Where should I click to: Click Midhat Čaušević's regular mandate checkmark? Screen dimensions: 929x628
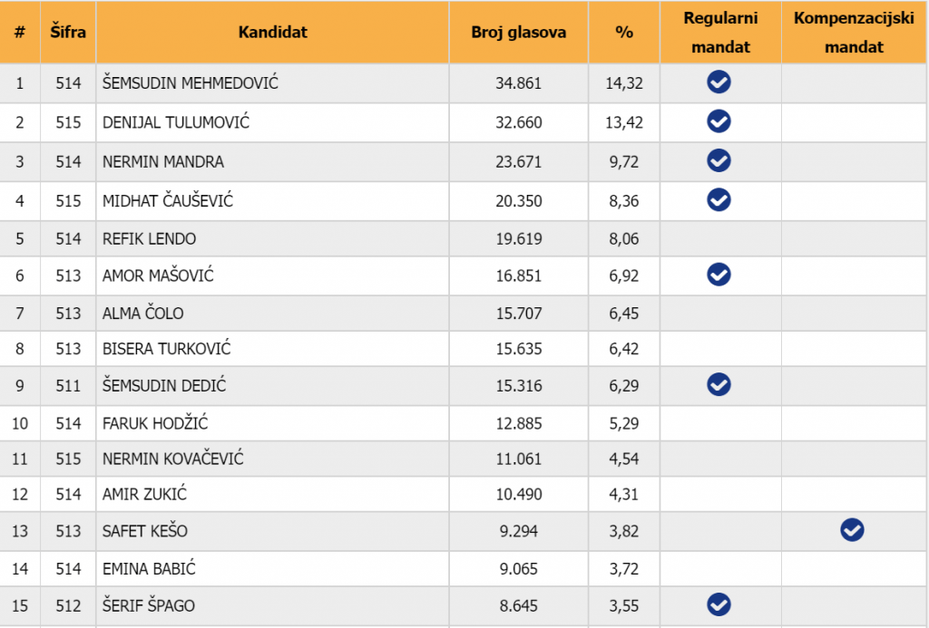(x=719, y=199)
